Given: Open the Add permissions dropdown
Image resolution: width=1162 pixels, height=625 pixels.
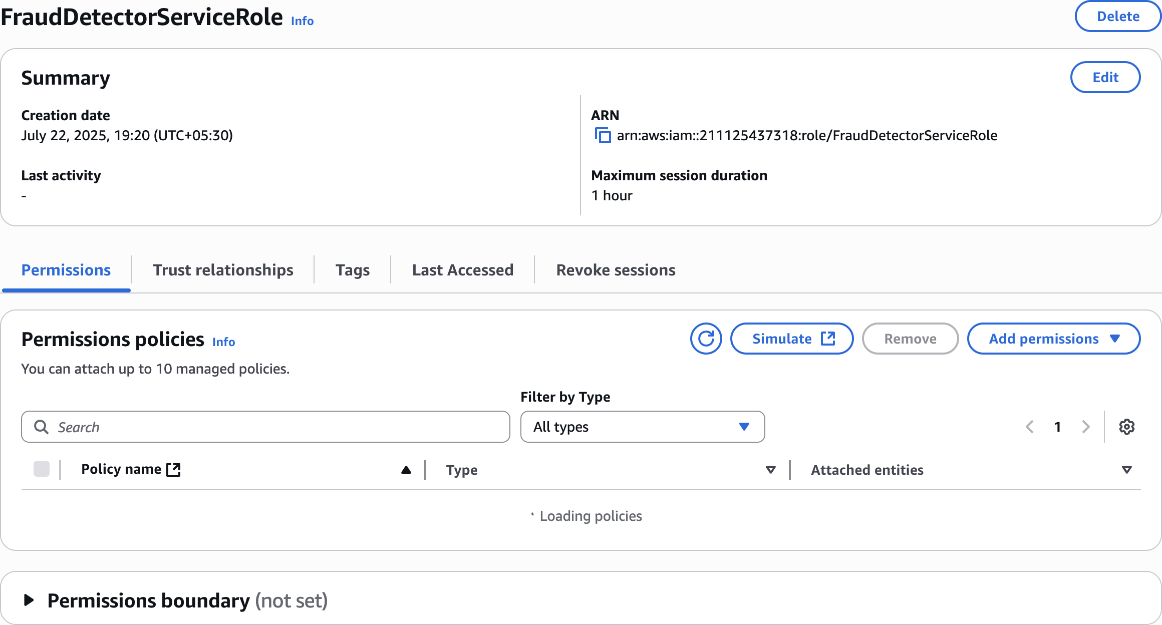Looking at the screenshot, I should 1053,339.
